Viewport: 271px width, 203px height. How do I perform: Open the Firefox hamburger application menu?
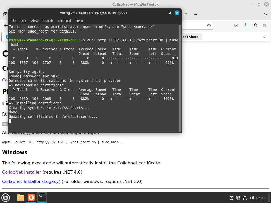(x=265, y=26)
